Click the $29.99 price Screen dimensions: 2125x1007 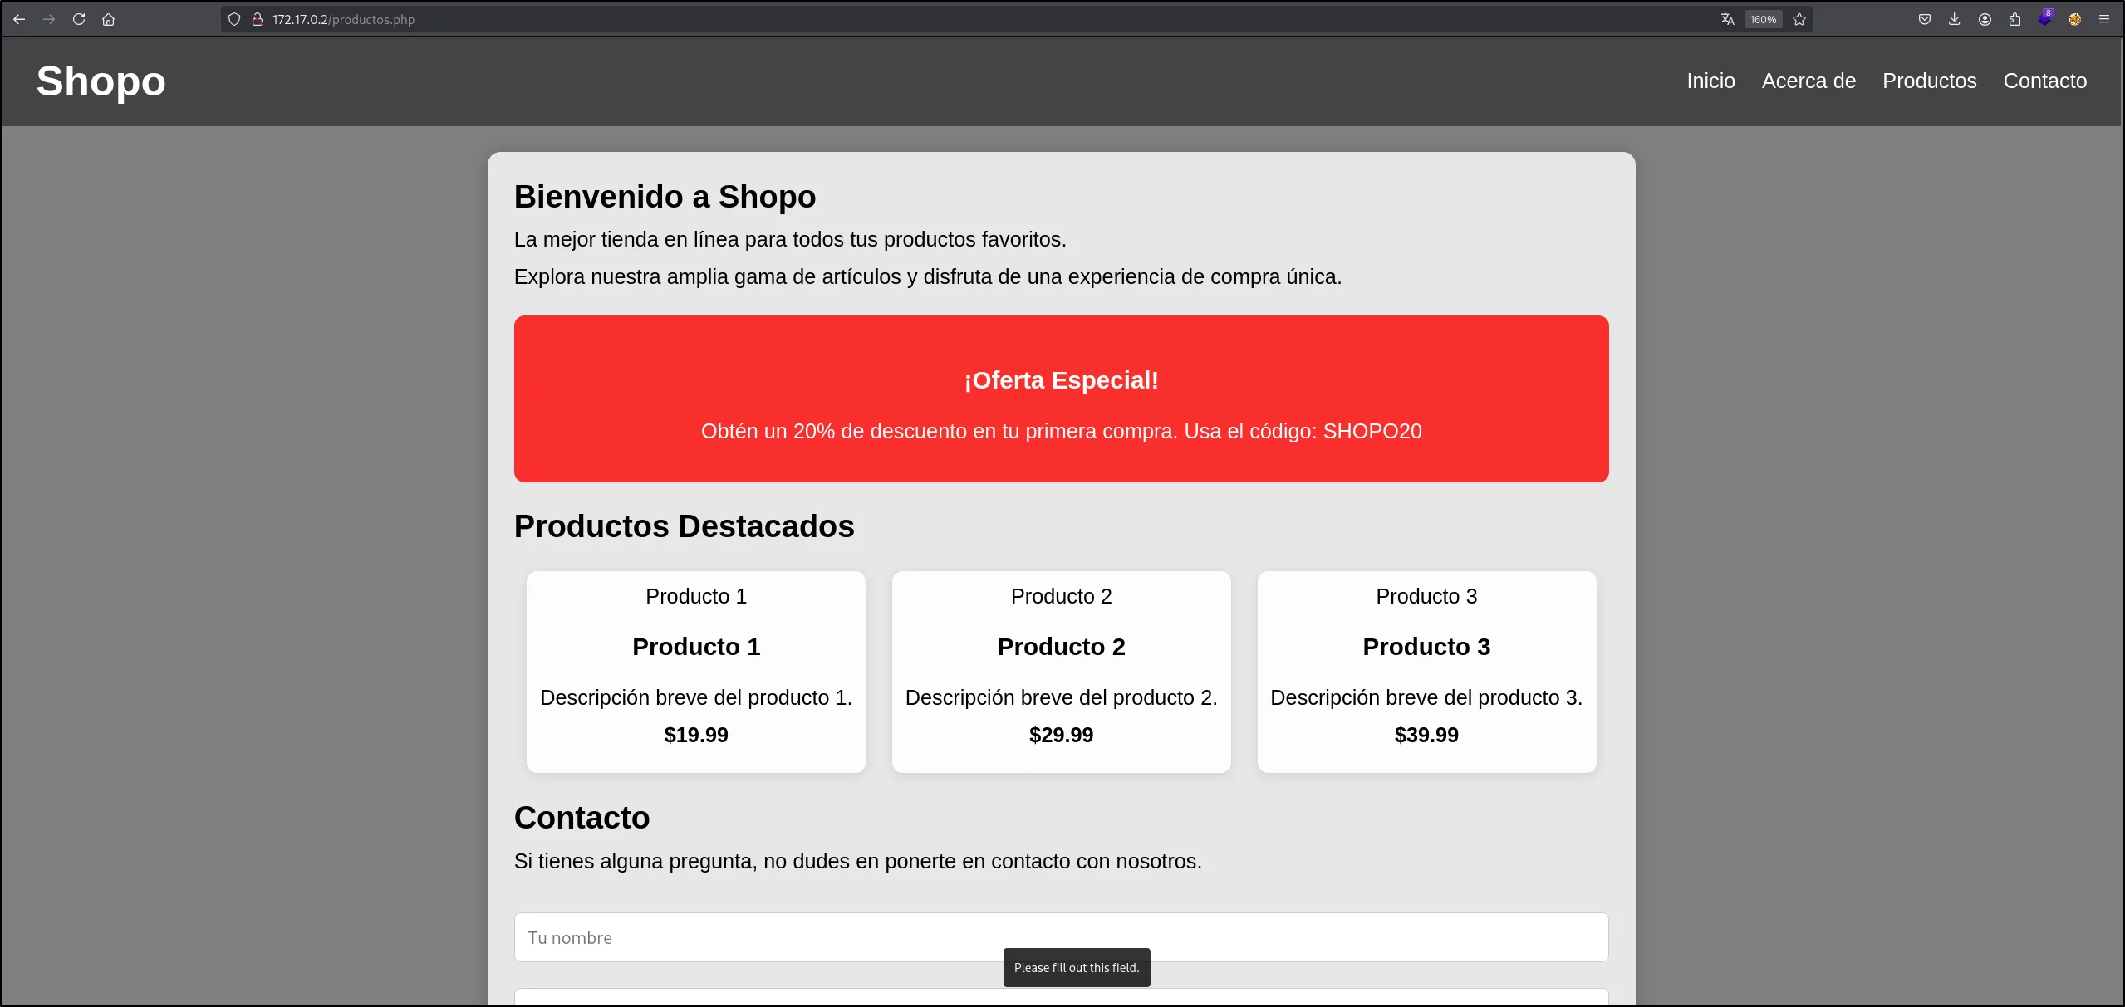[1061, 735]
